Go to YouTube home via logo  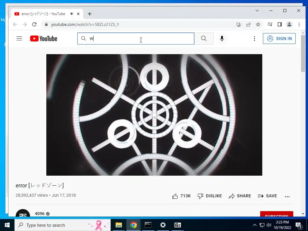click(x=44, y=38)
